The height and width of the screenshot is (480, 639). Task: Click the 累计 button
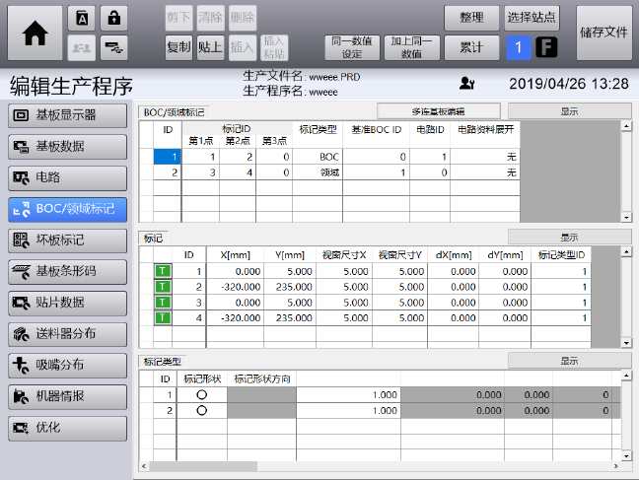tap(471, 47)
